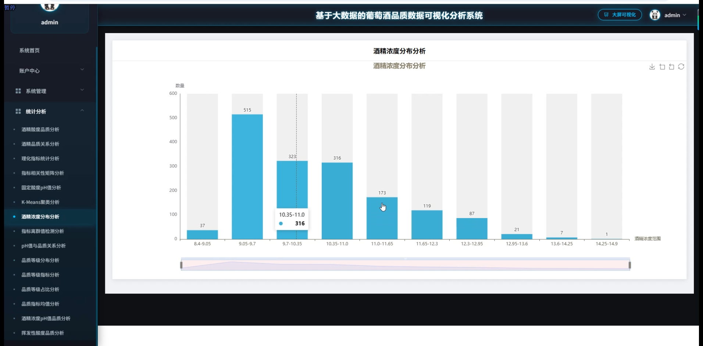Image resolution: width=703 pixels, height=346 pixels.
Task: Collapse the 统计分析 menu chevron
Action: click(x=82, y=110)
